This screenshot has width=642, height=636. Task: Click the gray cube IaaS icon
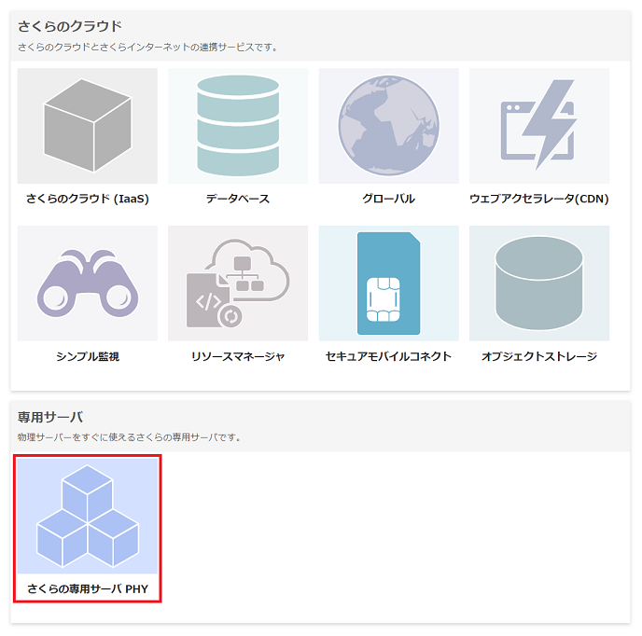[88, 126]
